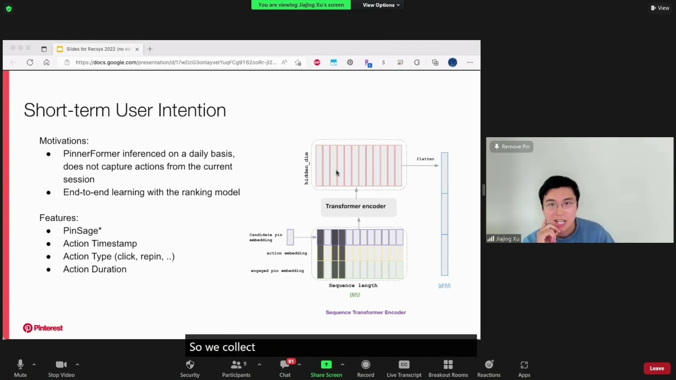Expand video options arrow next to Stop Video
The width and height of the screenshot is (676, 380).
point(77,364)
